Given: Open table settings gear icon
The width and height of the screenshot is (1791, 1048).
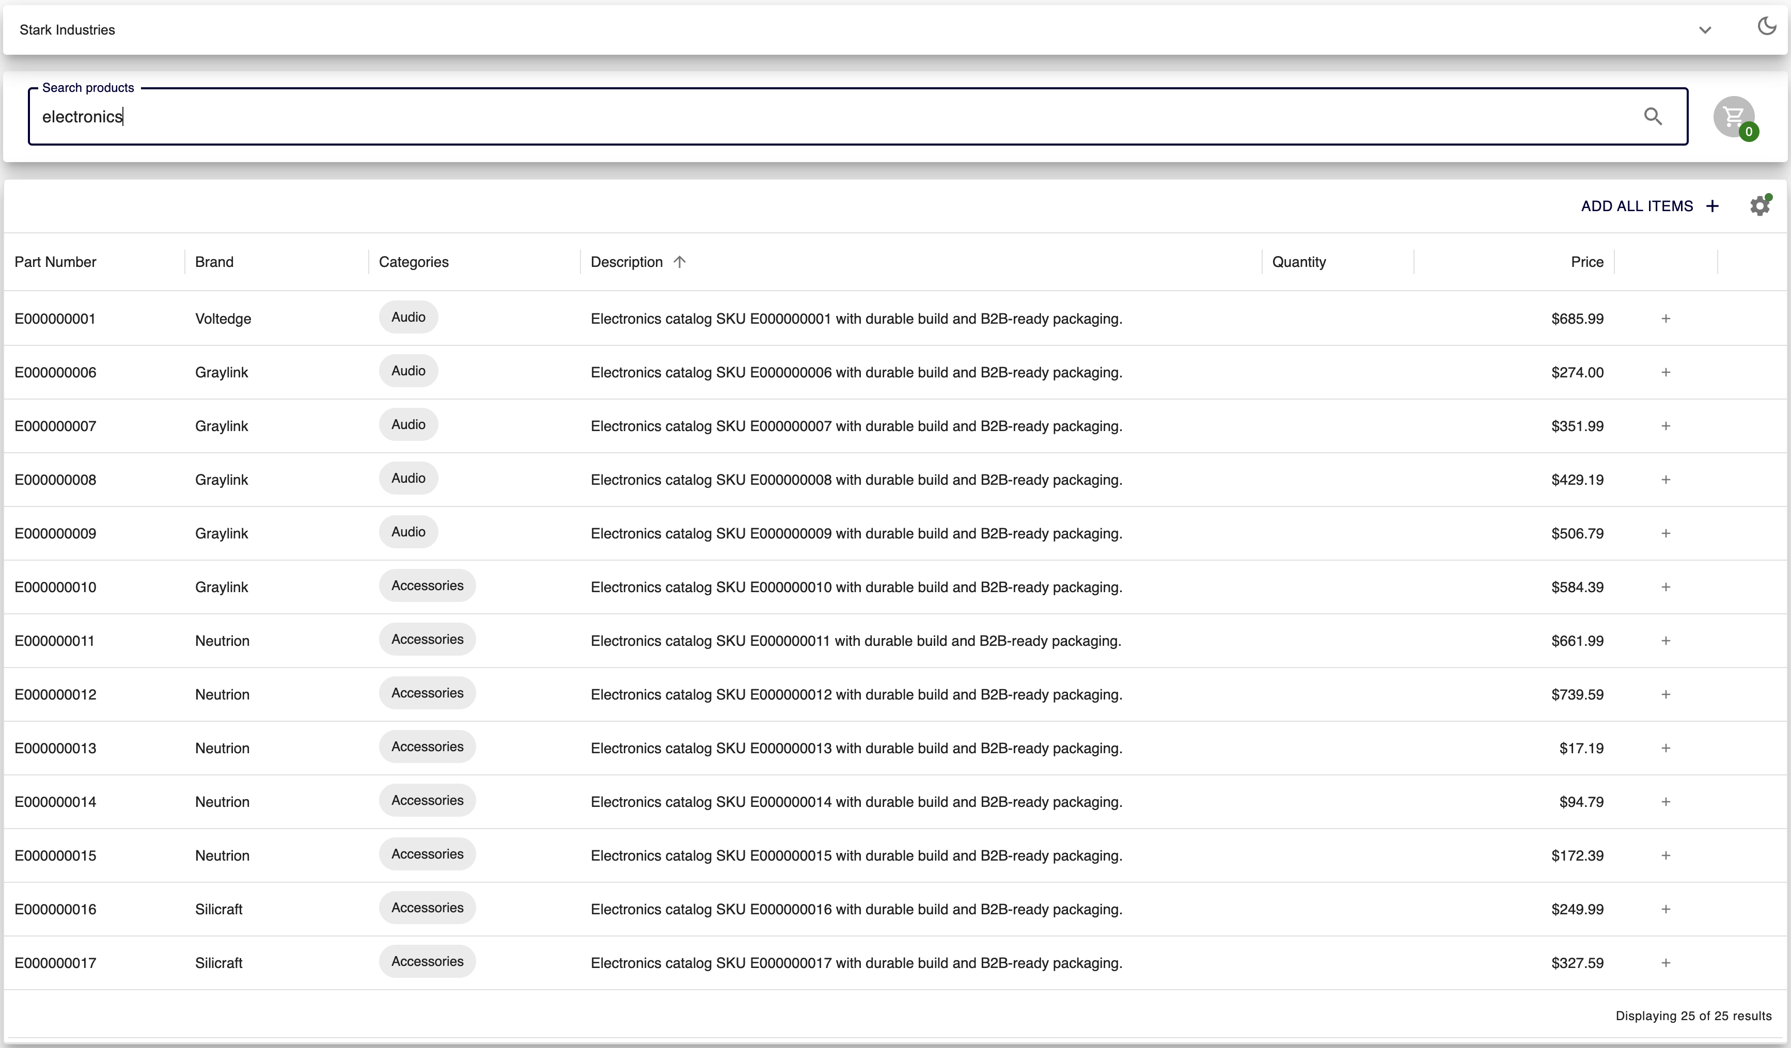Looking at the screenshot, I should [x=1759, y=206].
